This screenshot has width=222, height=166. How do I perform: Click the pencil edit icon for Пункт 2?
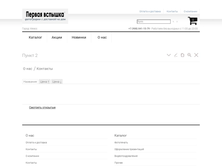(x=176, y=55)
